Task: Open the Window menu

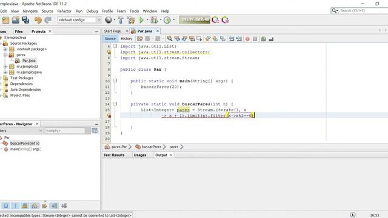Action: click(150, 11)
